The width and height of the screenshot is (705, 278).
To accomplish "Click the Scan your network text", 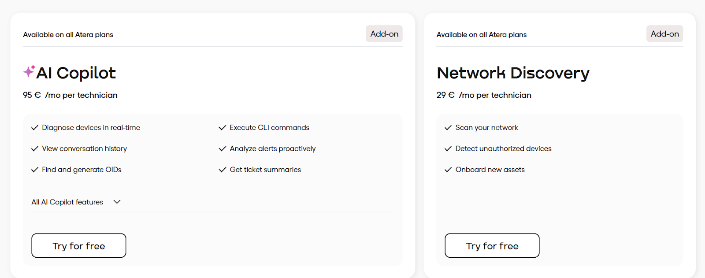I will 487,128.
